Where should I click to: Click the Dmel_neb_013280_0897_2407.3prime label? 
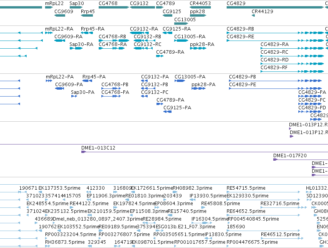tap(98, 219)
